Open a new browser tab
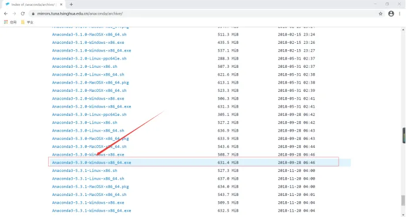The height and width of the screenshot is (217, 406). 71,4
